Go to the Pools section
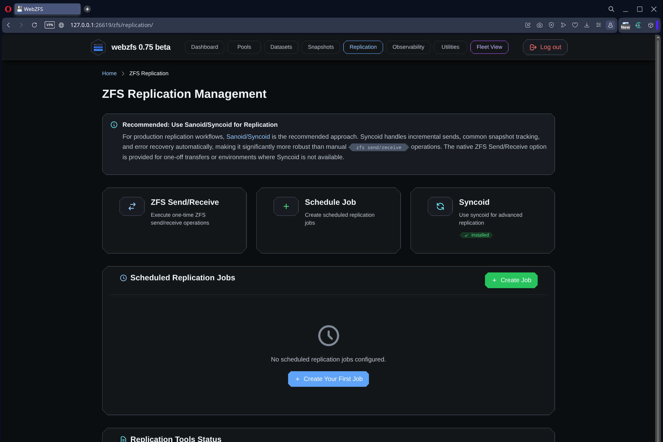663x442 pixels. (244, 47)
